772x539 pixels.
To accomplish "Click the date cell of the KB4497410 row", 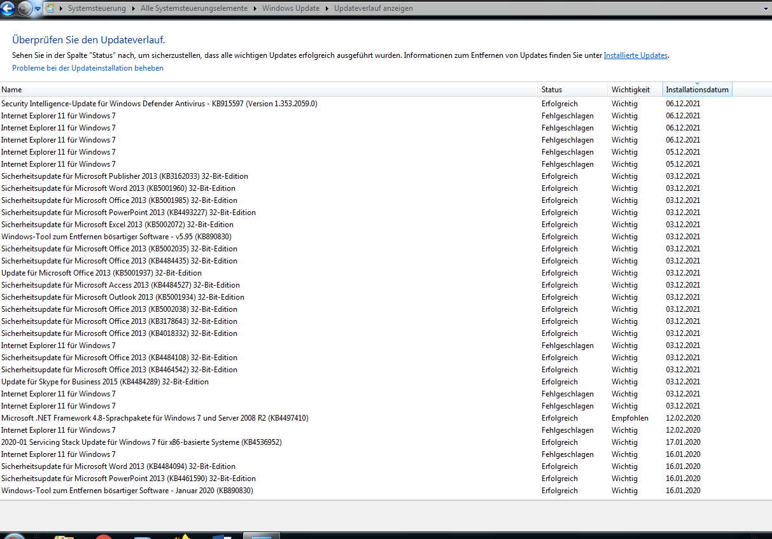I will (x=683, y=418).
